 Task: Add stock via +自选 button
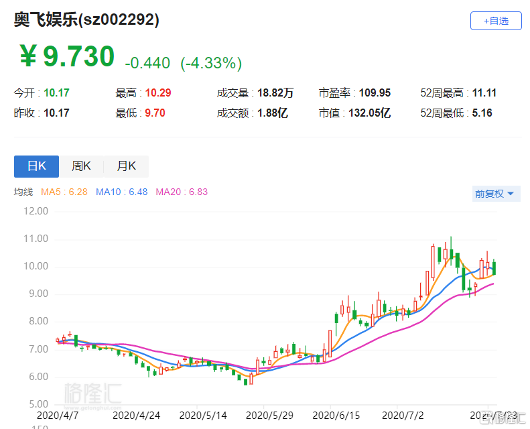coord(496,21)
